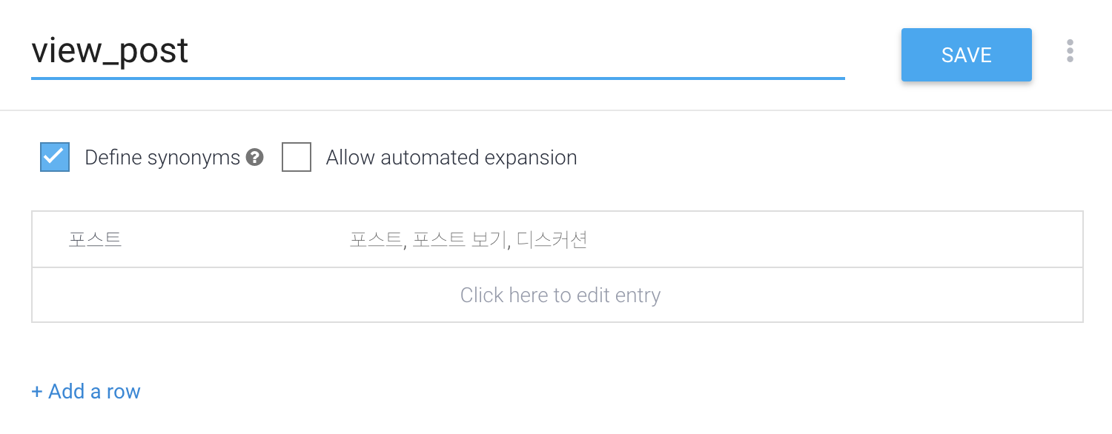Click the comma-separated synonyms list cell
Screen dimensions: 1112x434
coord(469,240)
